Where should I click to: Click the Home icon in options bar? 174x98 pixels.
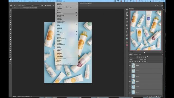point(11,5)
